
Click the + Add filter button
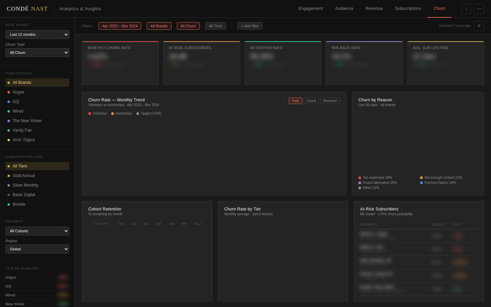[x=250, y=26]
